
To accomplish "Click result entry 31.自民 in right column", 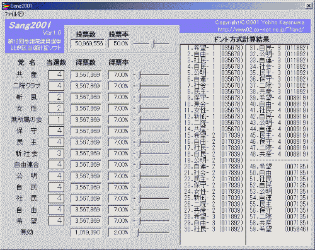I will pyautogui.click(x=279, y=48).
